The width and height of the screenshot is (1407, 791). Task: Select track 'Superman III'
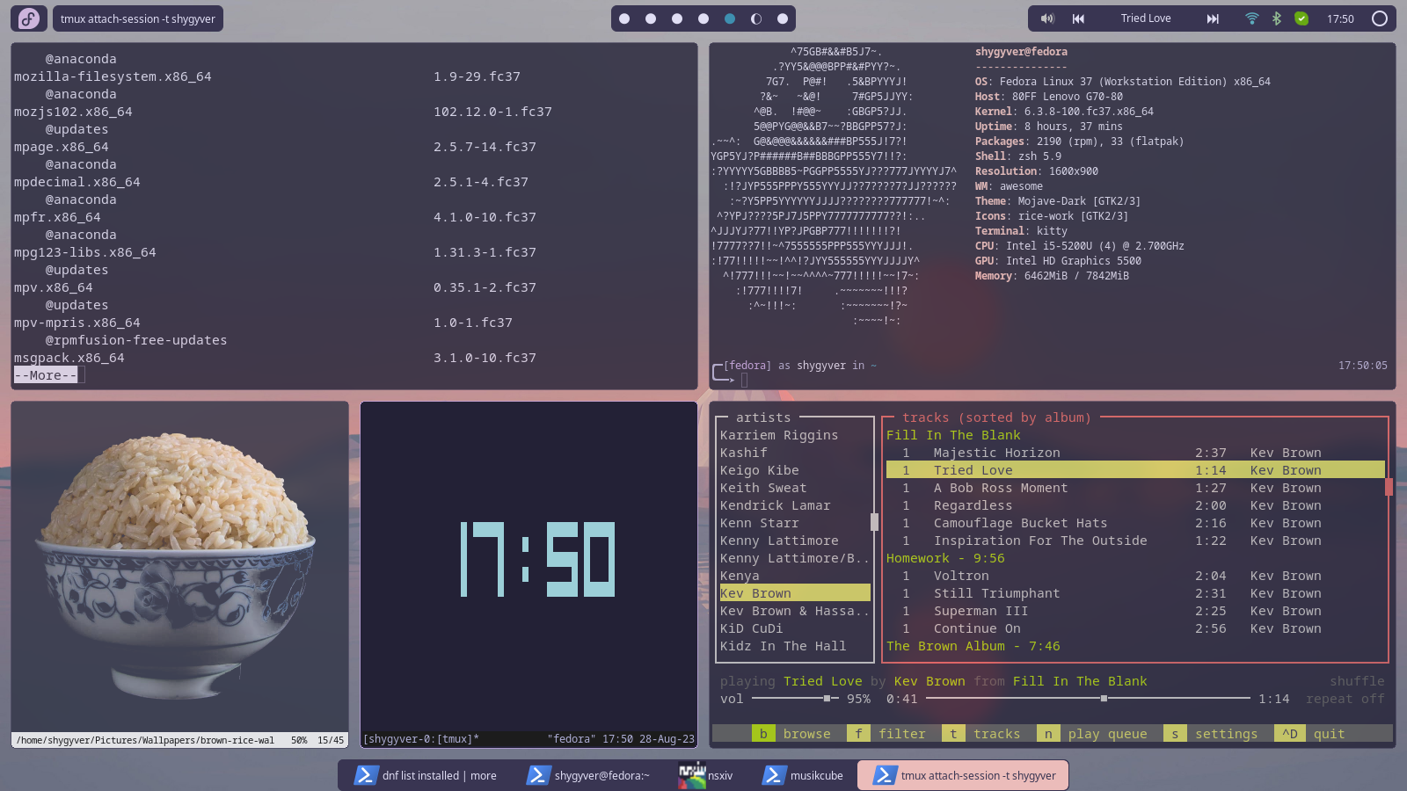click(x=1135, y=611)
